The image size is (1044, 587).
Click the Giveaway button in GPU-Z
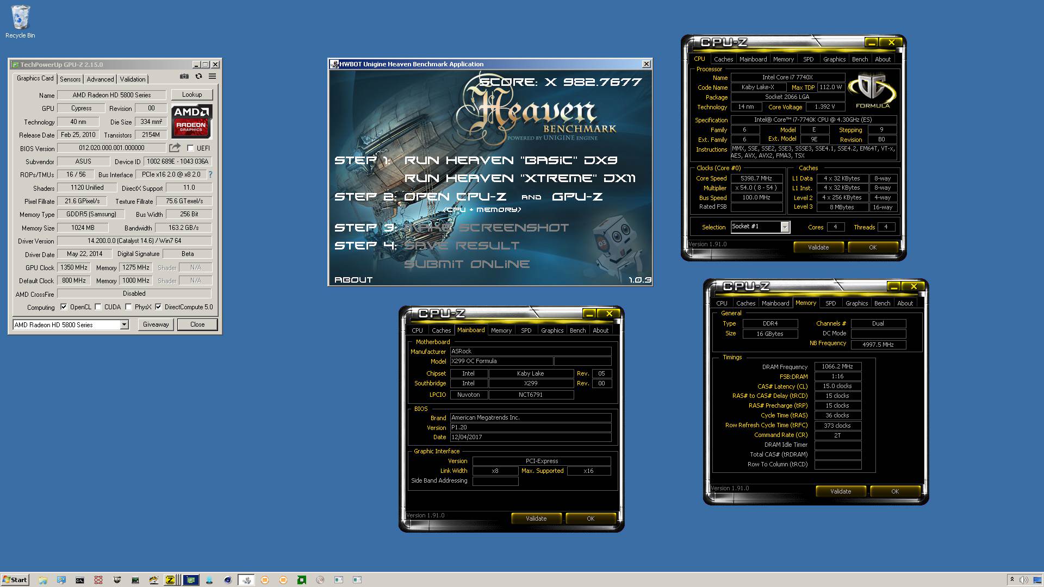pyautogui.click(x=156, y=324)
